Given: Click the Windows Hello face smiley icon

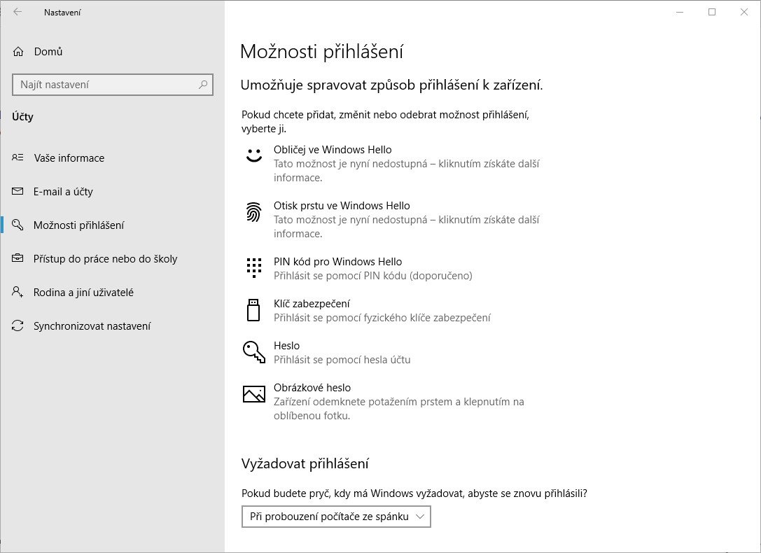Looking at the screenshot, I should click(x=253, y=156).
